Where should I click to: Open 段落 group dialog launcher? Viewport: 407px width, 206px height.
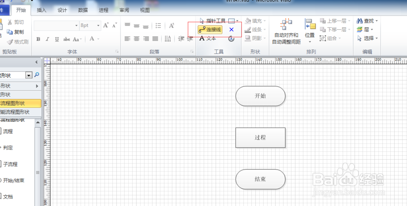(x=192, y=52)
